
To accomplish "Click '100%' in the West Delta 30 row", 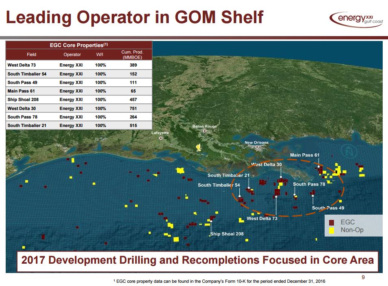I will 100,108.
